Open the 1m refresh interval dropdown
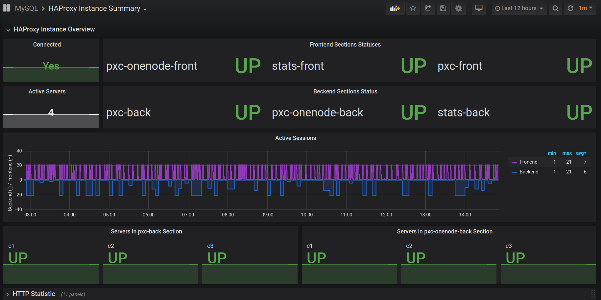The height and width of the screenshot is (300, 601). 586,8
